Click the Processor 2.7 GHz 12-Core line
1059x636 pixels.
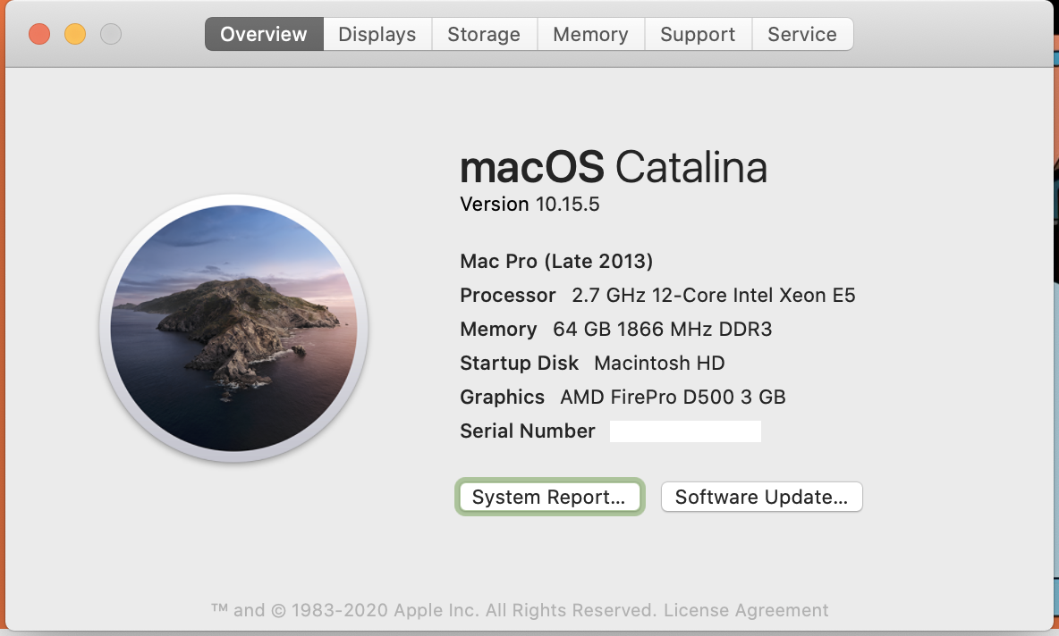657,295
